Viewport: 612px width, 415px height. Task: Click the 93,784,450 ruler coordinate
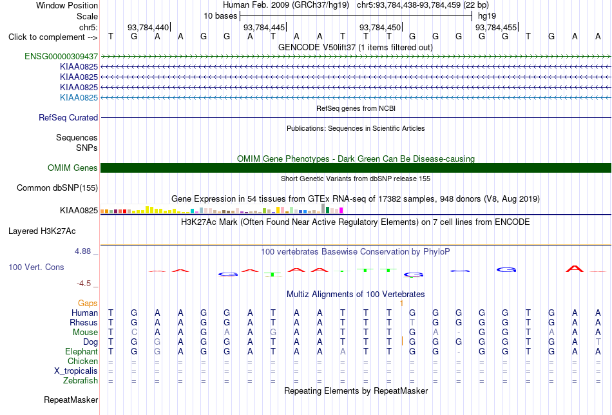(x=380, y=27)
